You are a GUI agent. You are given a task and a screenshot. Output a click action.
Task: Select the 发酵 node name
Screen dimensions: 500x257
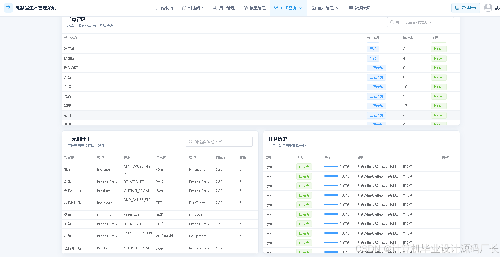[67, 87]
